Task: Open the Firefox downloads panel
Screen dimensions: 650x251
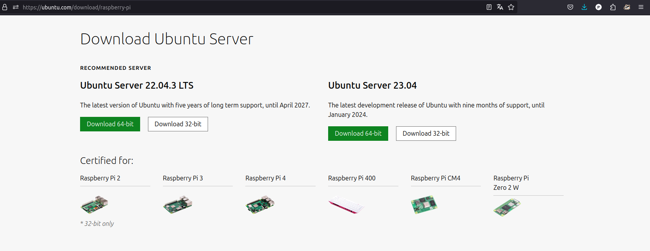Action: point(584,7)
